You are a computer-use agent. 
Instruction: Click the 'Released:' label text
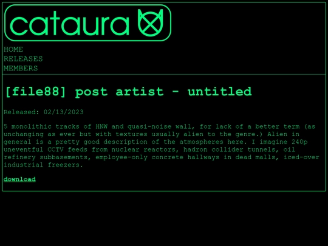[x=21, y=112]
